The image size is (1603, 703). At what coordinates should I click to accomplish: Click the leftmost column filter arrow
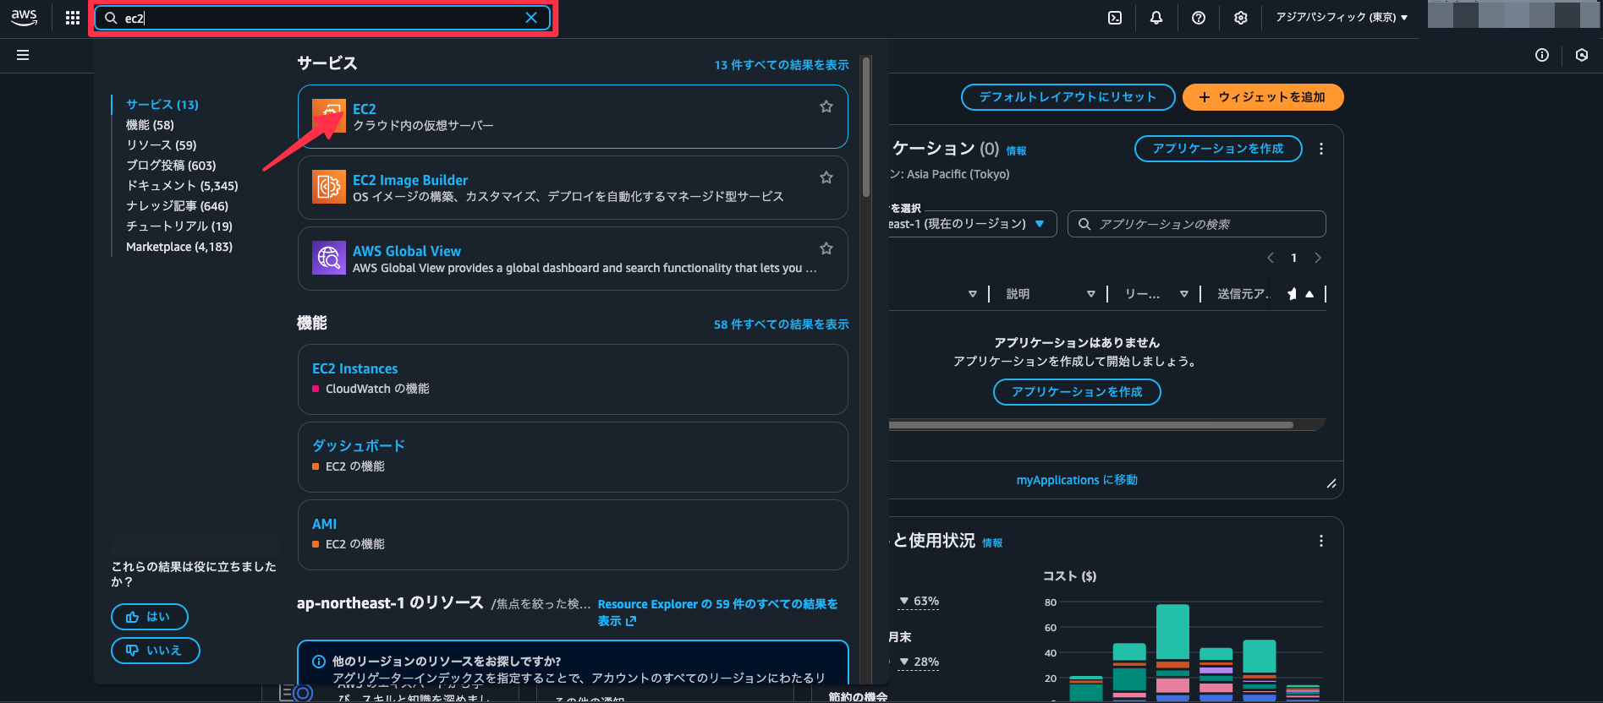pyautogui.click(x=973, y=294)
